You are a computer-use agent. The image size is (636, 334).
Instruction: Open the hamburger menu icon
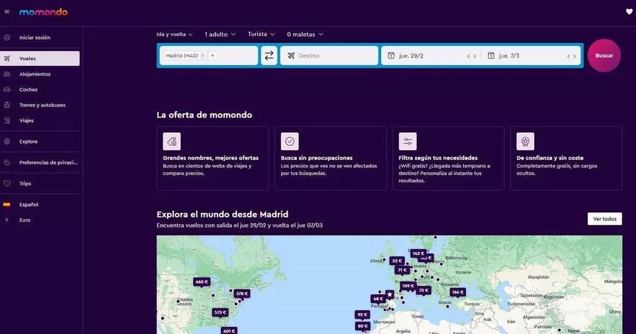7,12
